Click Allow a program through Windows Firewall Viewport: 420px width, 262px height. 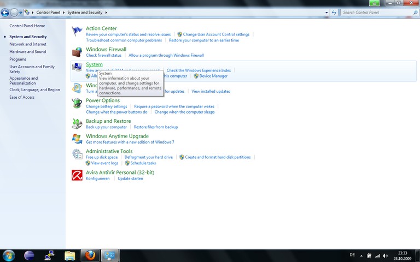click(x=166, y=55)
